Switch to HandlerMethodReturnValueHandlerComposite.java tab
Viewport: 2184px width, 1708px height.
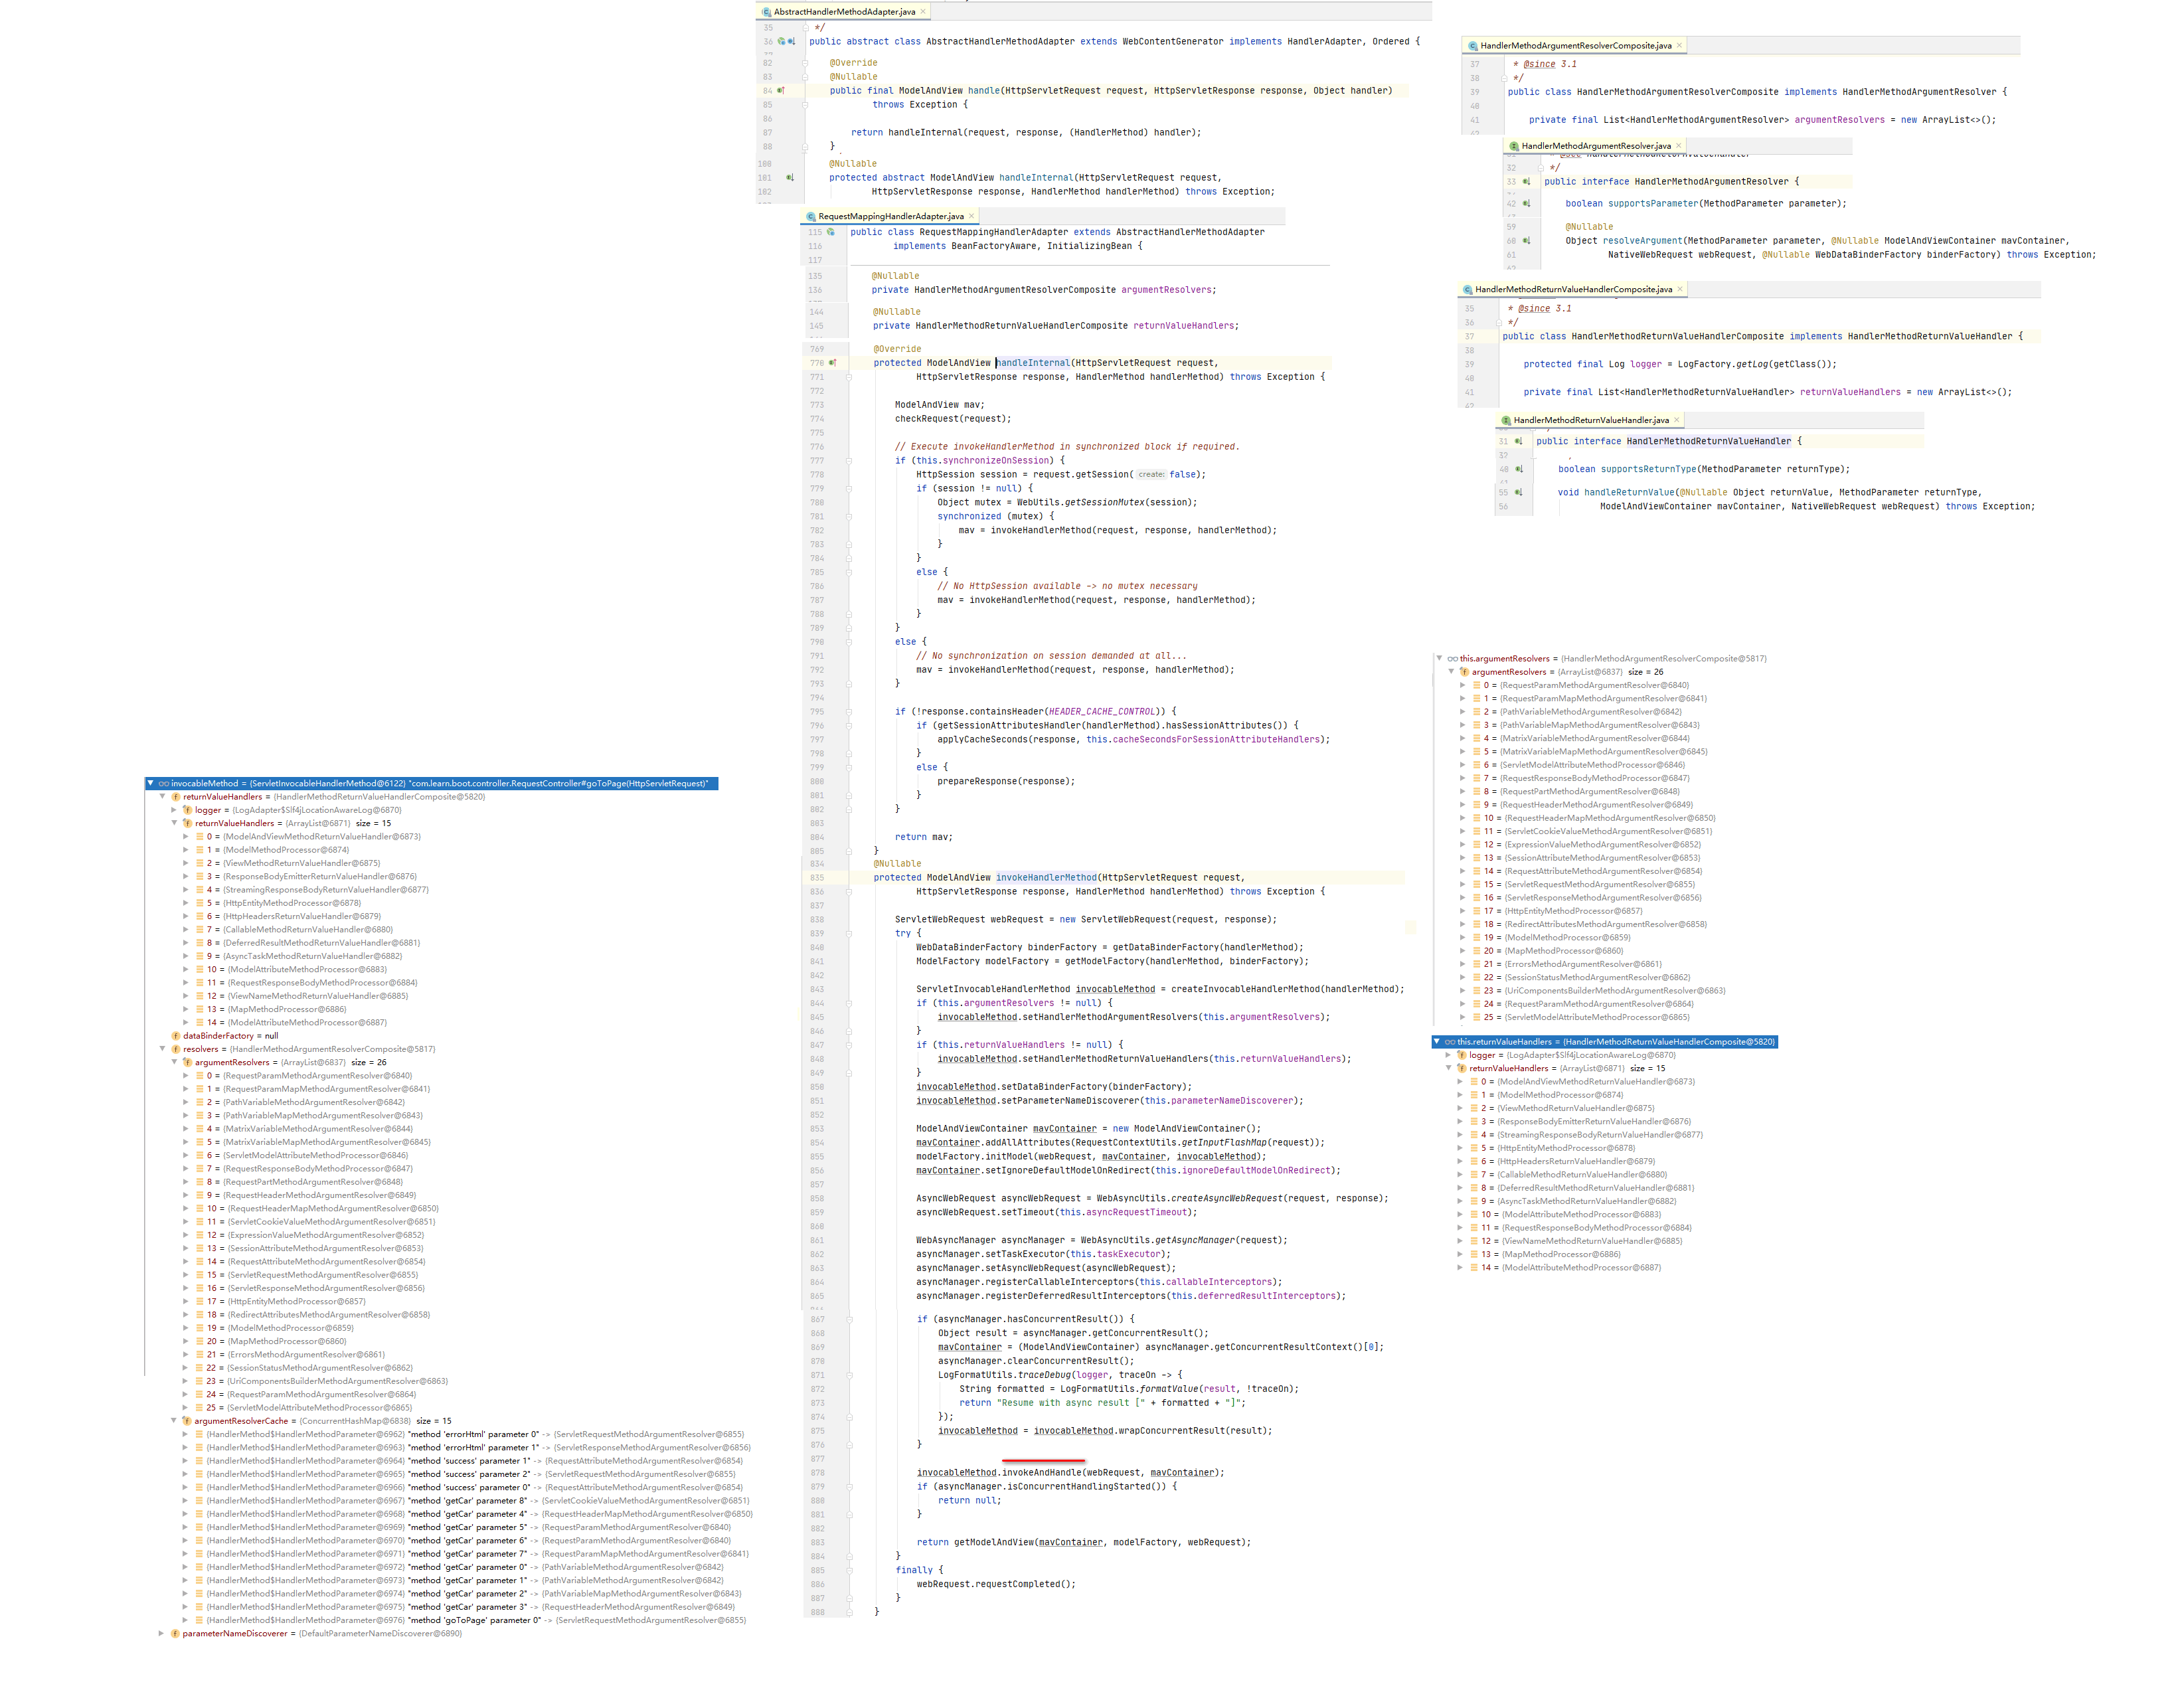pos(1574,290)
